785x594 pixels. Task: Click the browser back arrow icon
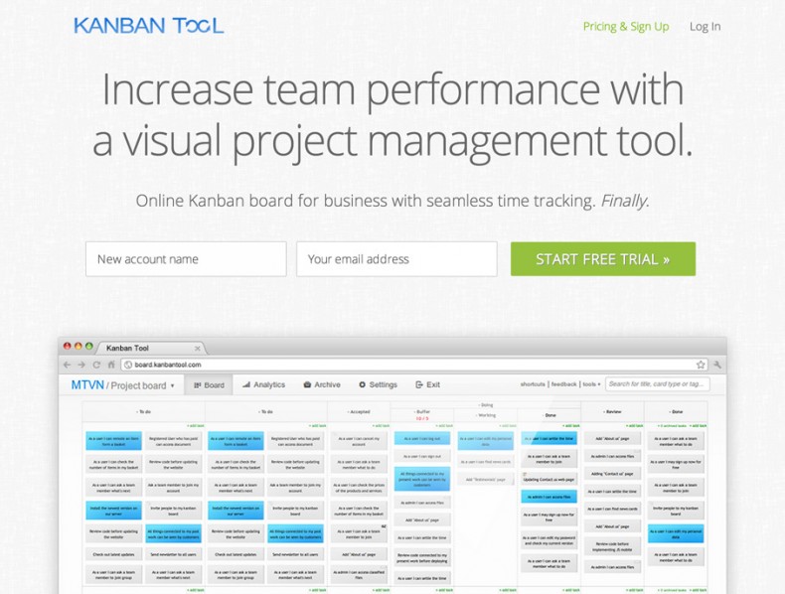[68, 365]
